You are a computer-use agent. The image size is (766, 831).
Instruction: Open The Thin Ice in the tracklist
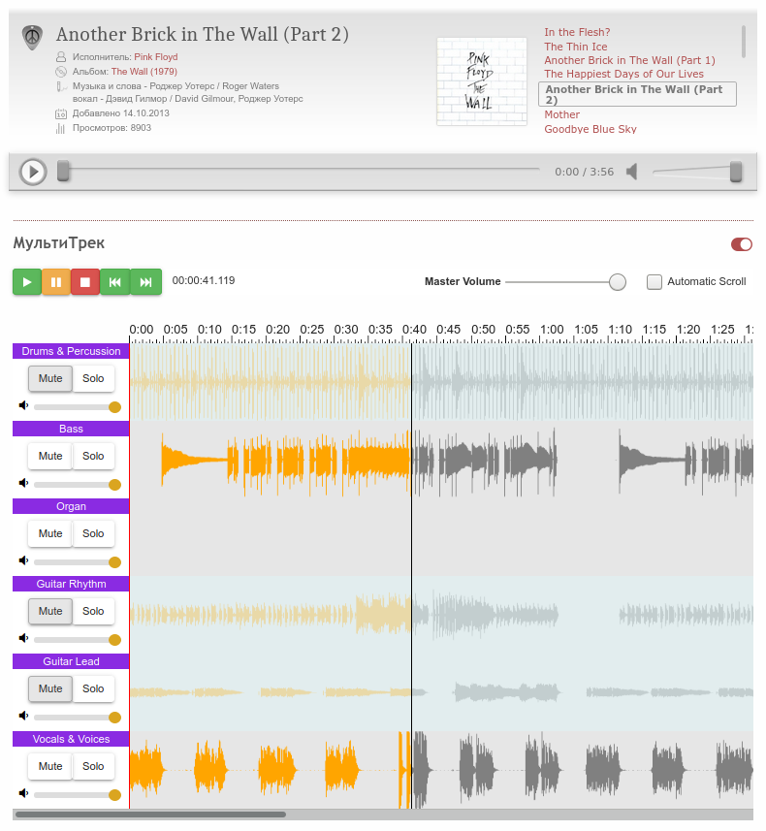[576, 47]
